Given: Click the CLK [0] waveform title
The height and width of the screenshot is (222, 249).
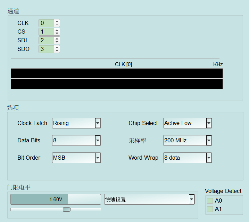Looking at the screenshot, I should click(123, 64).
